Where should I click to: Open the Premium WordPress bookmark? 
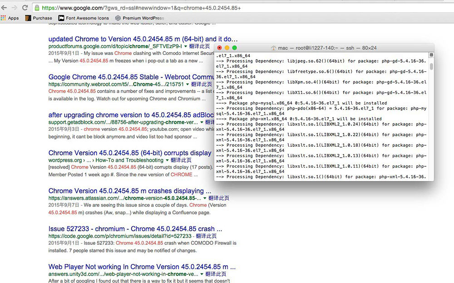coord(139,18)
